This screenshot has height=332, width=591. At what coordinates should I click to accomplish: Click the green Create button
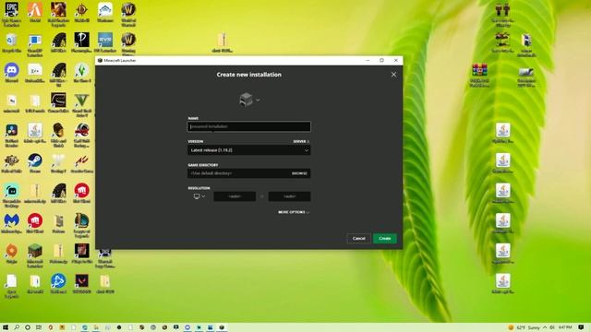[x=385, y=238]
